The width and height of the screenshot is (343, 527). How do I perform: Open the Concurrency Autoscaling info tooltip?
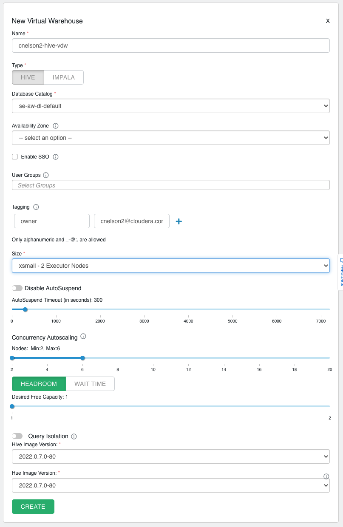pyautogui.click(x=83, y=337)
